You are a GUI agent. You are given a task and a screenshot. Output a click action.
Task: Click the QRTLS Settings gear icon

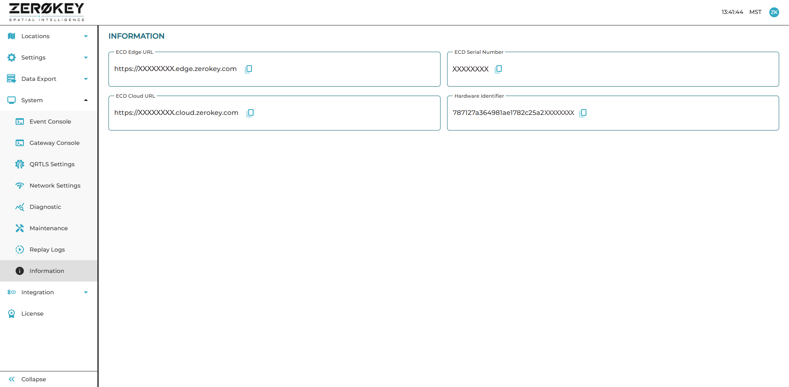tap(19, 164)
